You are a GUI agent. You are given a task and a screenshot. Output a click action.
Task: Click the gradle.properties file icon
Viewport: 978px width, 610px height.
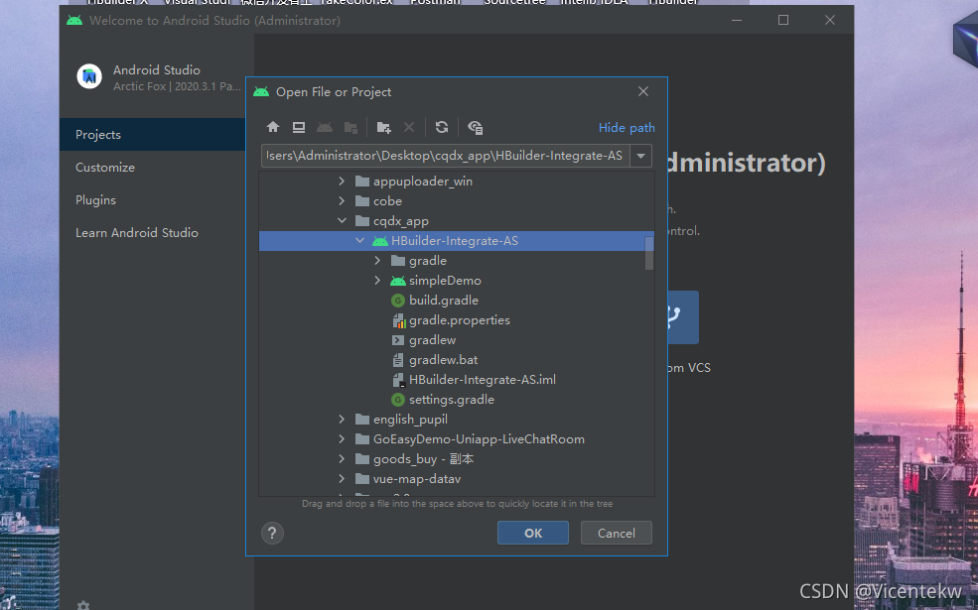coord(398,320)
